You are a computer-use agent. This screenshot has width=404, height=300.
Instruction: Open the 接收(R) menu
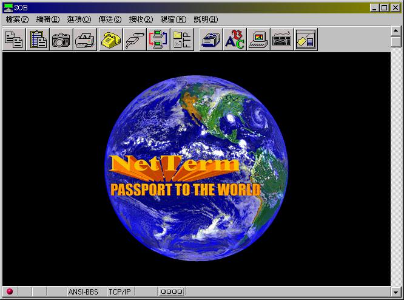[141, 19]
